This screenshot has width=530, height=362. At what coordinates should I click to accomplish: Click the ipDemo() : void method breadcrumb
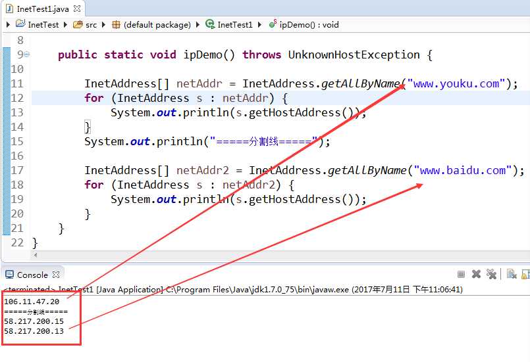(x=309, y=24)
